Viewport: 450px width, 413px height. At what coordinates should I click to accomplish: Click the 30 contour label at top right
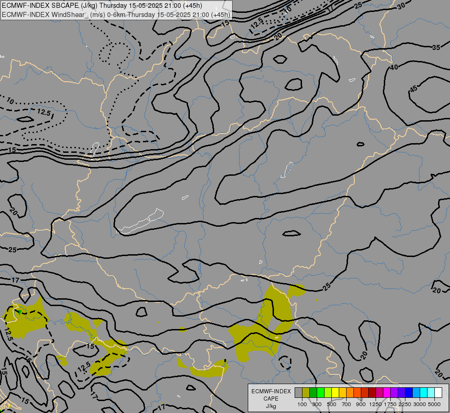(401, 6)
